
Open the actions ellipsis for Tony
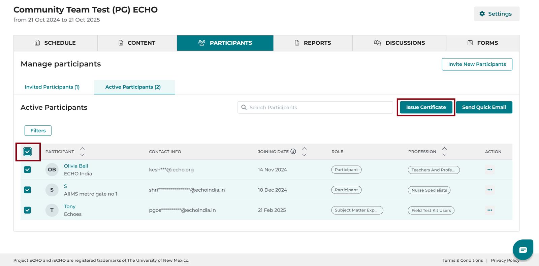click(489, 210)
